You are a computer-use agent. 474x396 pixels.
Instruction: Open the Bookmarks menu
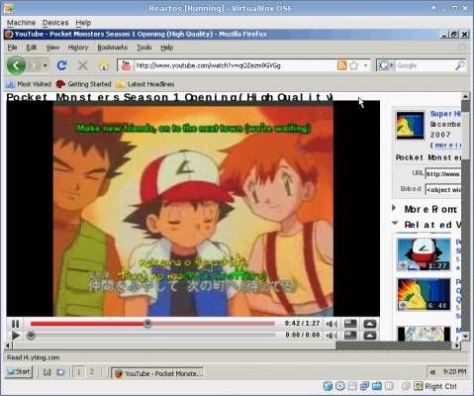tap(112, 48)
